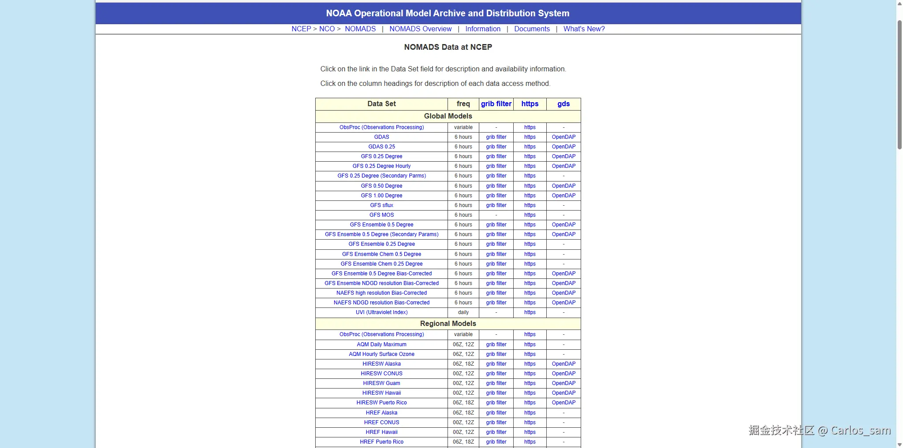Screen dimensions: 903x448
Task: Click the vertical page scrollbar thumb
Action: (899, 85)
